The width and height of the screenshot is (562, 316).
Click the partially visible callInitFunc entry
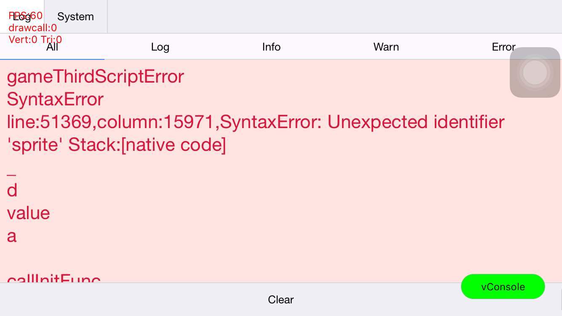point(54,278)
